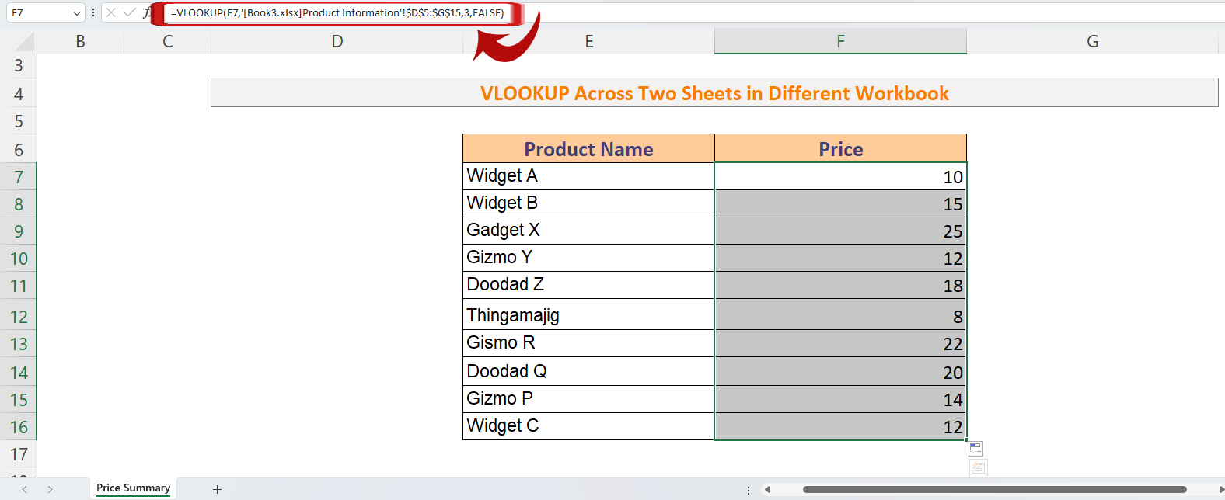Screen dimensions: 1225x500
Task: Select the 'Widget C' cell
Action: point(588,426)
